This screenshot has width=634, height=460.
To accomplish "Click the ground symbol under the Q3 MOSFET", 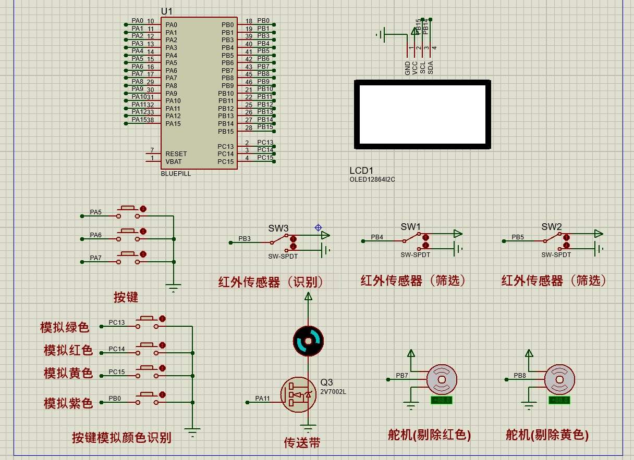I will pyautogui.click(x=308, y=428).
